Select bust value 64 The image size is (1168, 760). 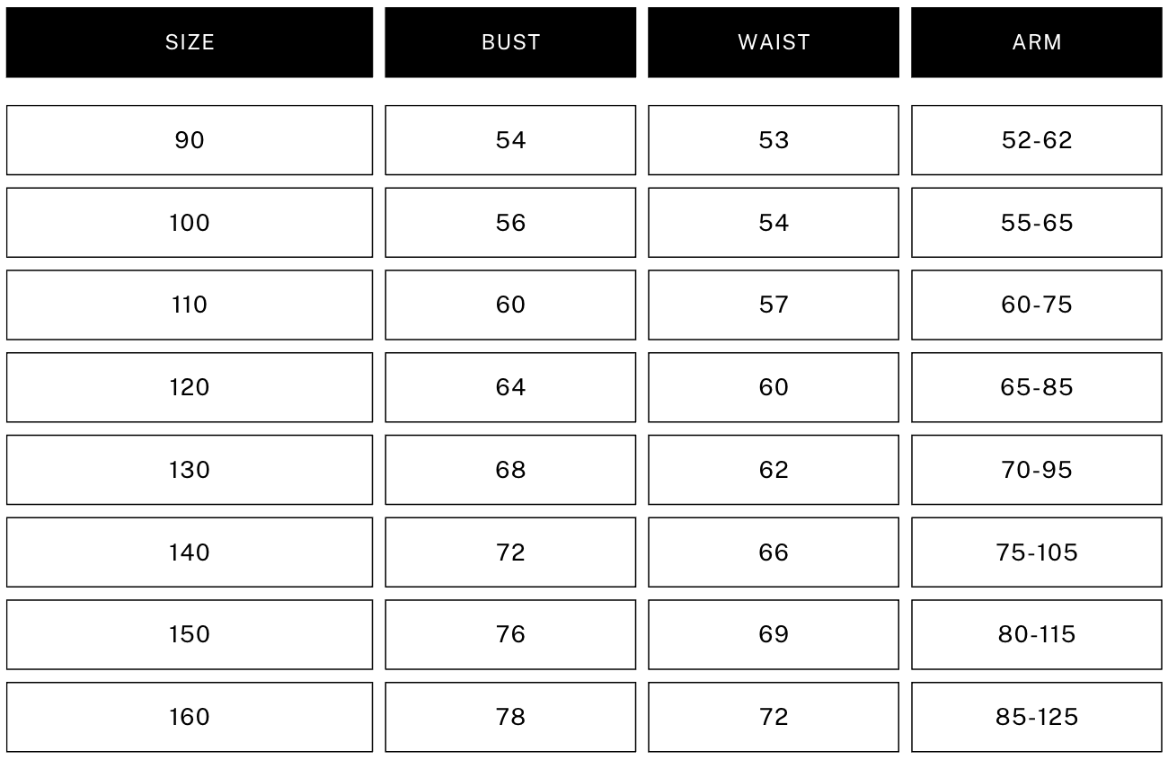[x=510, y=387]
